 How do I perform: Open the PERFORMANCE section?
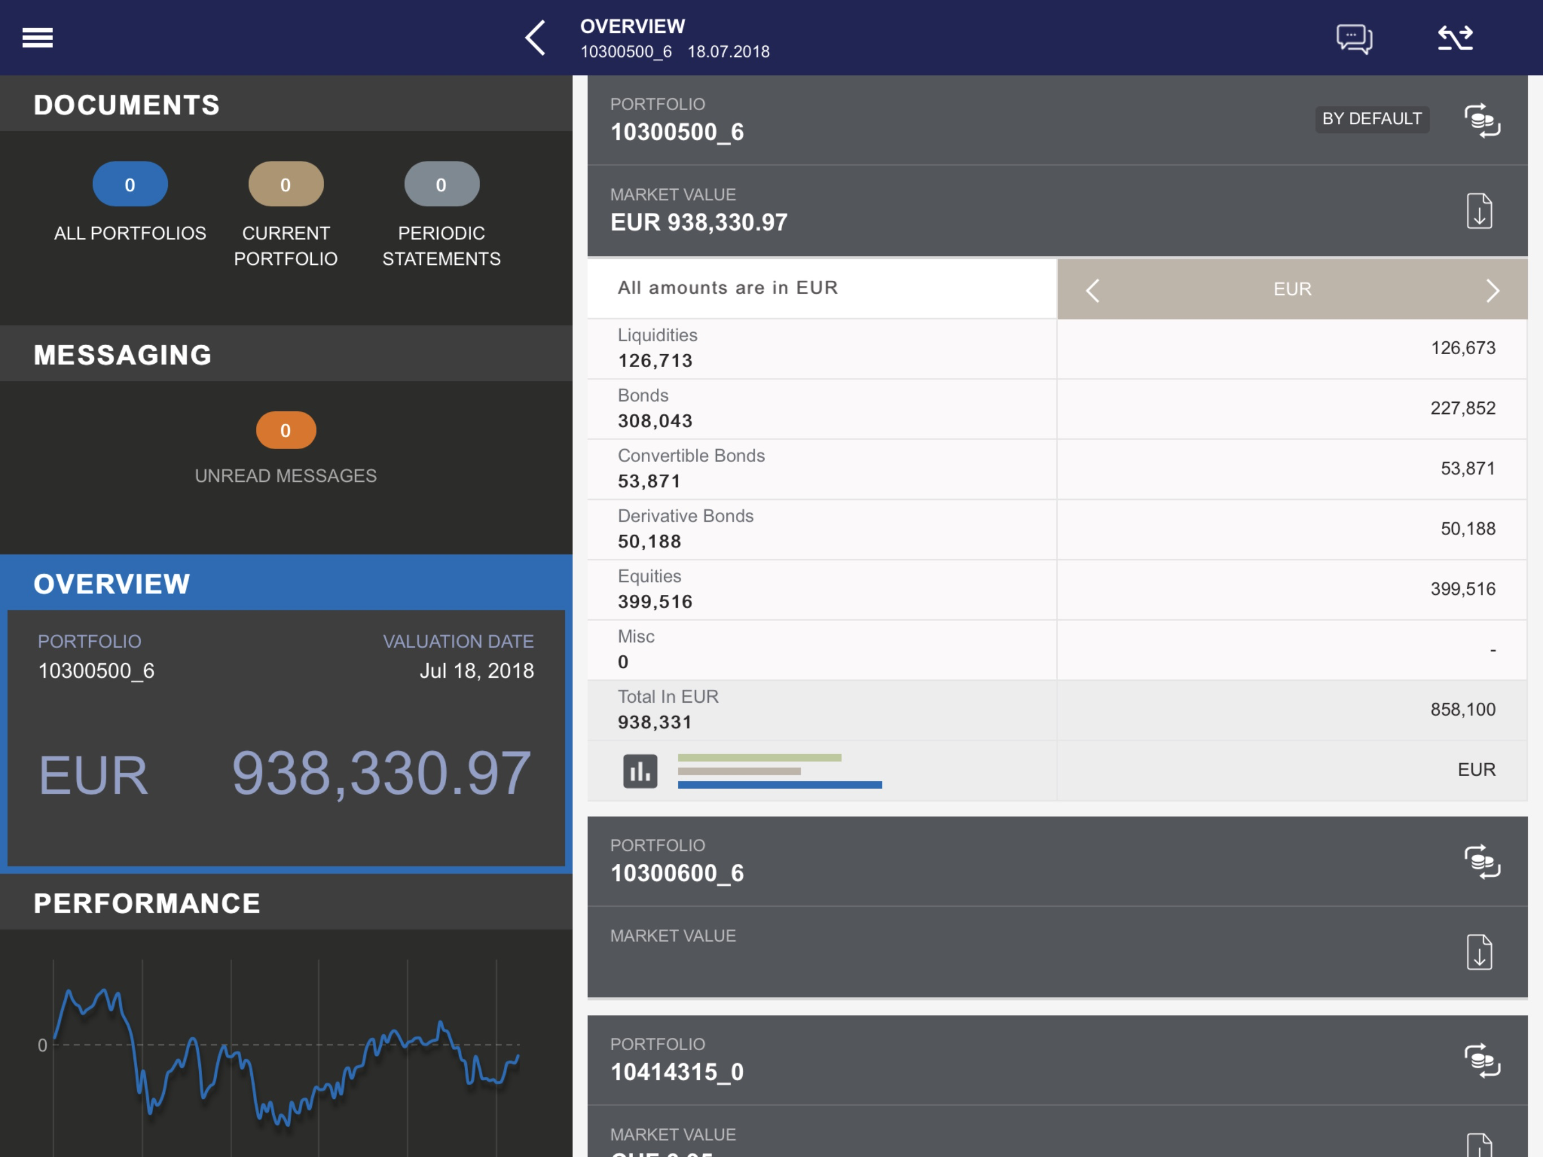click(286, 902)
